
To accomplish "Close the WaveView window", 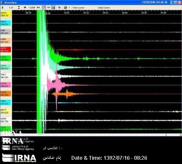I will [179, 3].
